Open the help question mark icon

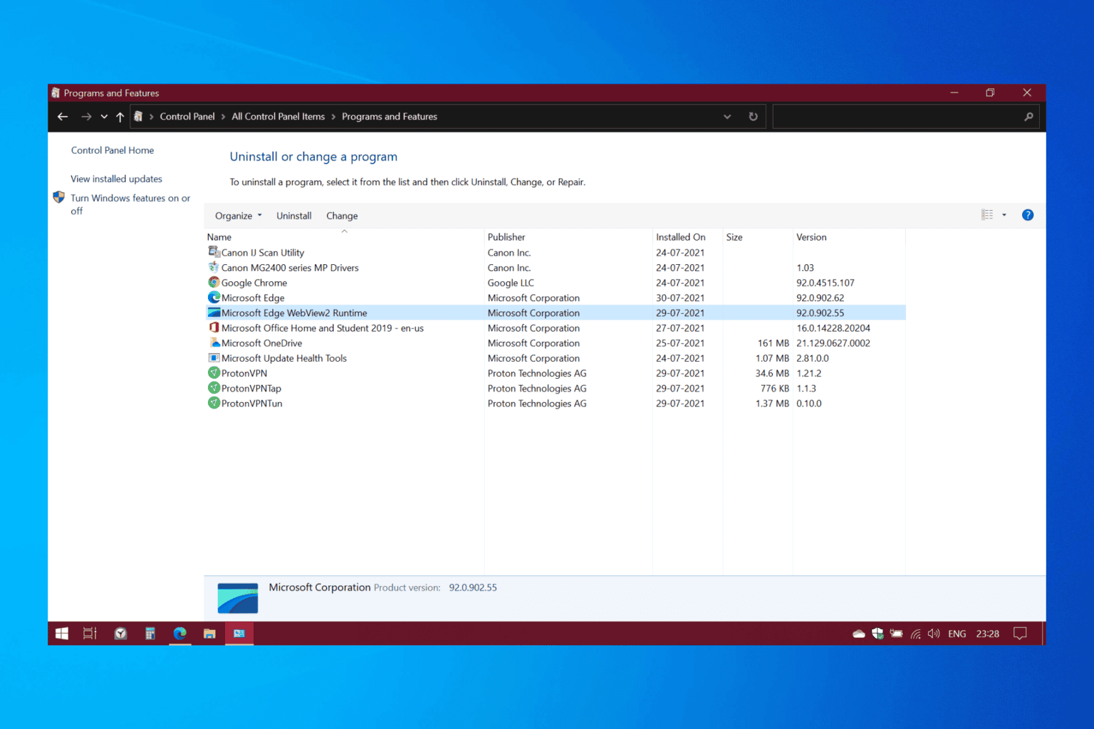click(x=1028, y=215)
